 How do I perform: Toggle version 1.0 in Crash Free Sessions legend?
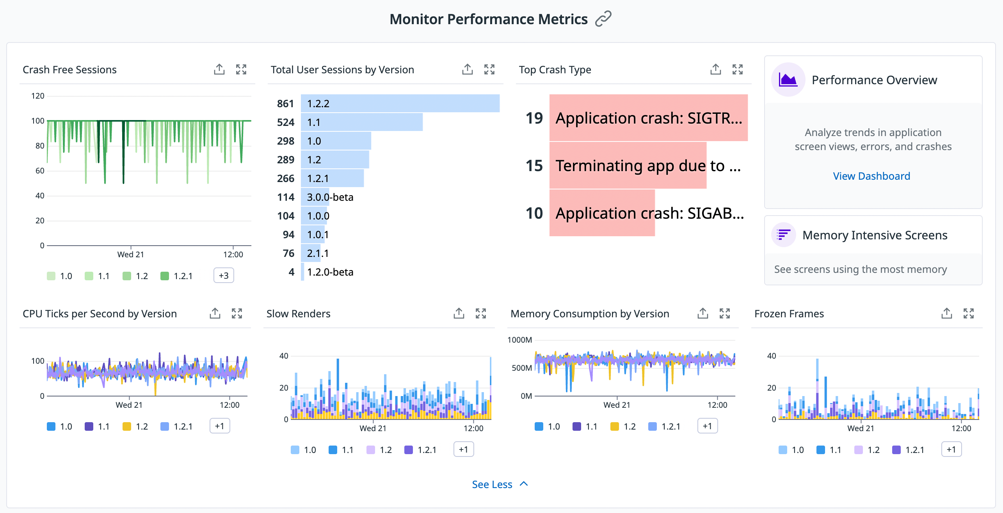coord(59,275)
